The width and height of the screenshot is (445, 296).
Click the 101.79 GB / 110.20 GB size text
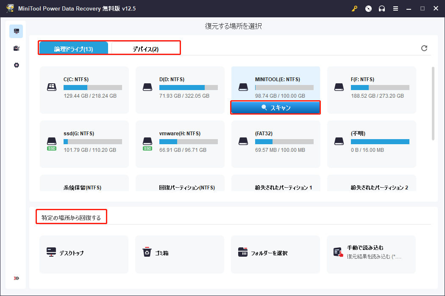pos(90,150)
